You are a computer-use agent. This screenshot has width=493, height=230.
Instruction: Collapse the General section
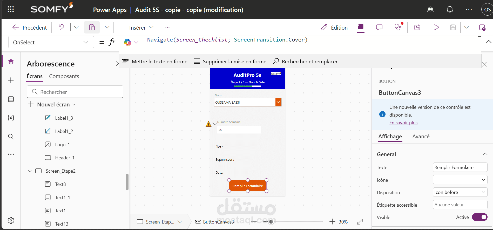pos(485,154)
